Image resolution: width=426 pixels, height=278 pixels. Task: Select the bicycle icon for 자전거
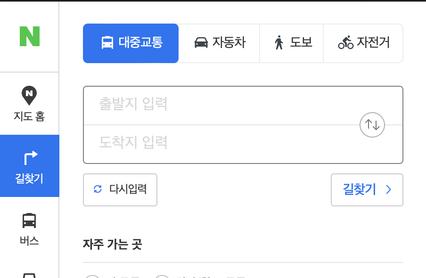point(345,43)
